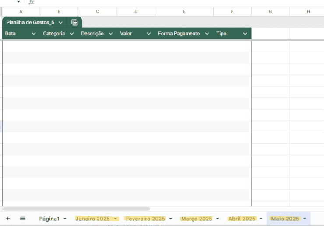324x226 pixels.
Task: Switch to the Janeiro 2025 sheet
Action: pyautogui.click(x=92, y=219)
